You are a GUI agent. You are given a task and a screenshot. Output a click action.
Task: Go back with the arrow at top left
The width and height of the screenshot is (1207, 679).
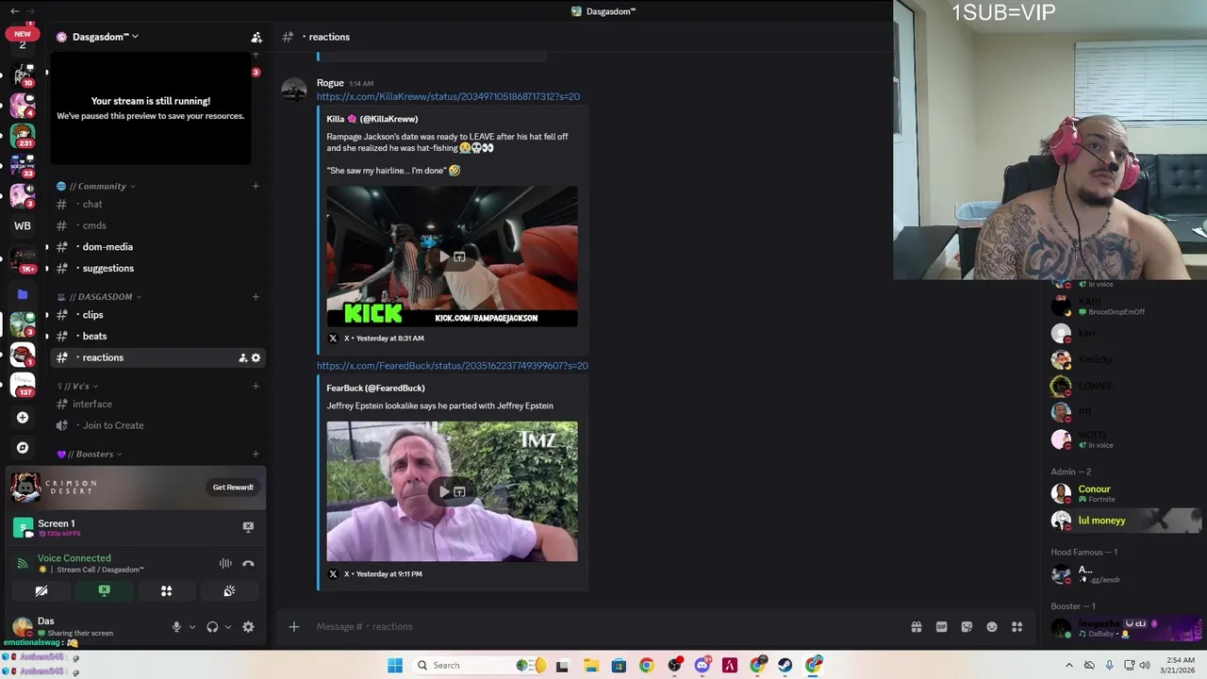[14, 11]
